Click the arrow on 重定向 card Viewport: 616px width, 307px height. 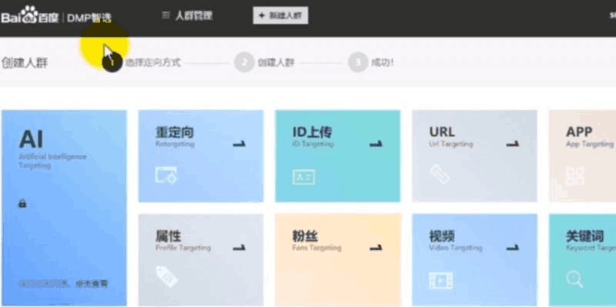pos(239,144)
